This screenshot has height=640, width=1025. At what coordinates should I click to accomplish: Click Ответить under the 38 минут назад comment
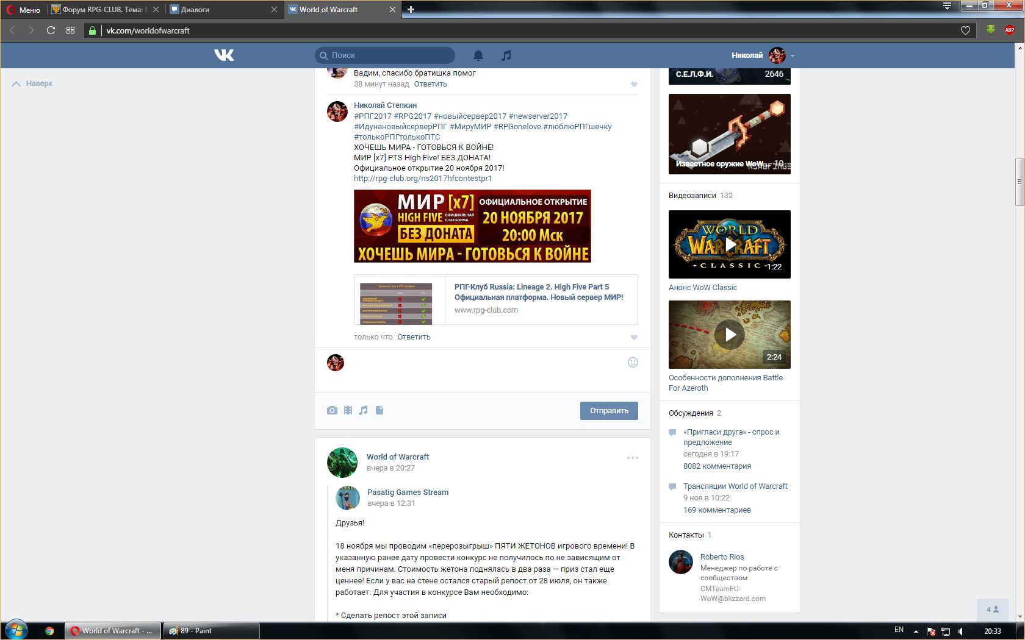430,84
